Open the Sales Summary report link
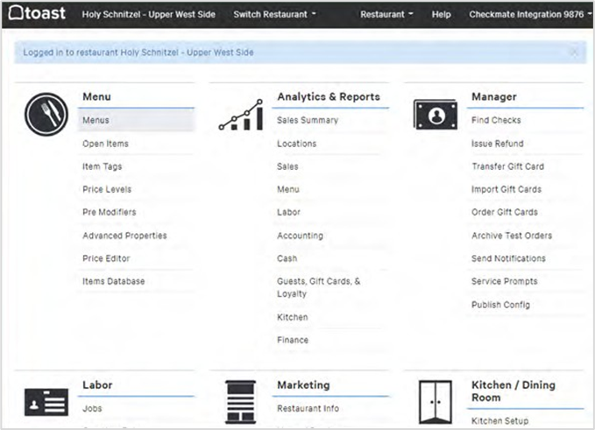 tap(308, 120)
